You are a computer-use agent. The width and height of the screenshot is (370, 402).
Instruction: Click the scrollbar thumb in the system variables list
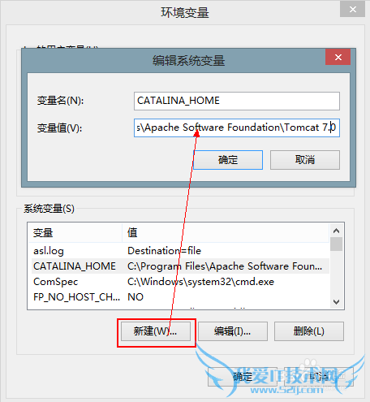click(337, 244)
